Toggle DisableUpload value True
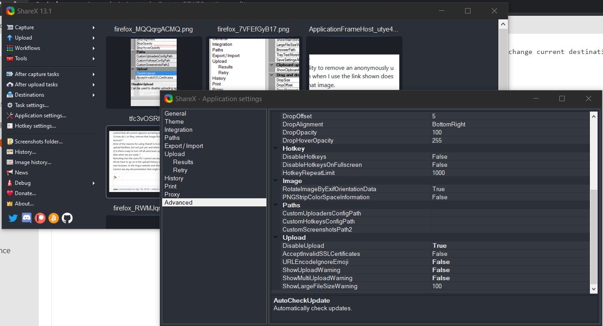The height and width of the screenshot is (326, 603). [510, 246]
